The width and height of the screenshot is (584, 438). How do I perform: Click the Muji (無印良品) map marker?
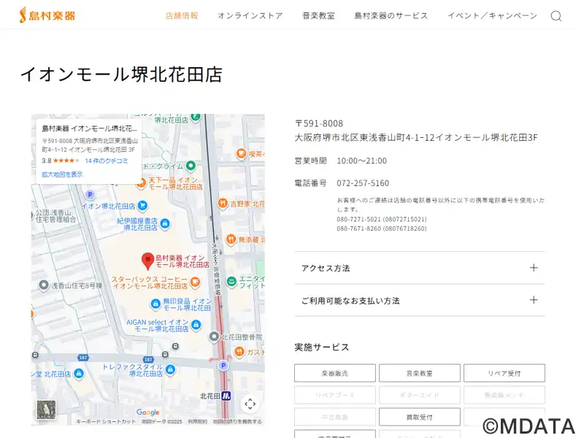coord(155,304)
